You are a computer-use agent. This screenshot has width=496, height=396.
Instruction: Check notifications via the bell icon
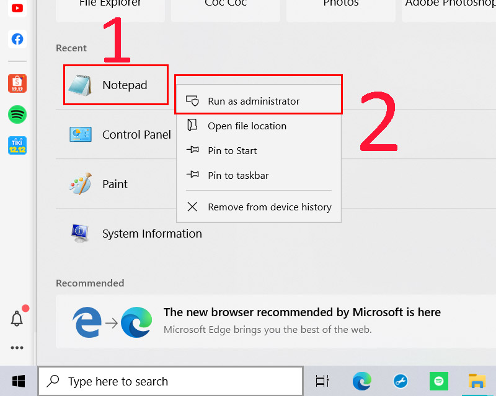point(17,318)
